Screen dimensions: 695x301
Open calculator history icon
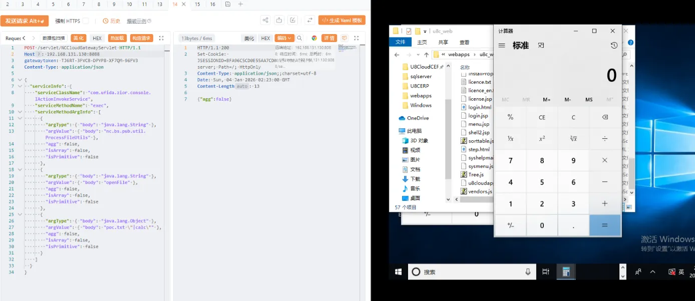(614, 45)
